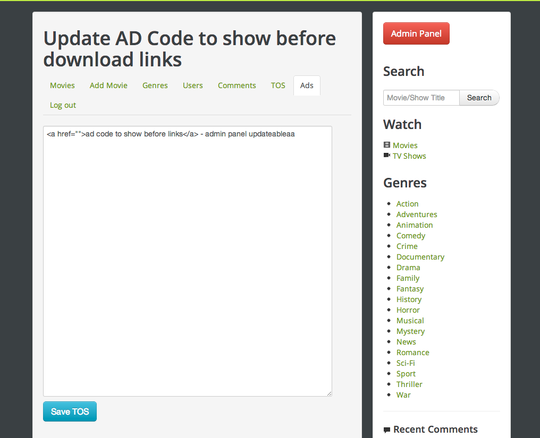Screen dimensions: 540x438
Task: Switch to the Add Movie tab
Action: [x=108, y=85]
